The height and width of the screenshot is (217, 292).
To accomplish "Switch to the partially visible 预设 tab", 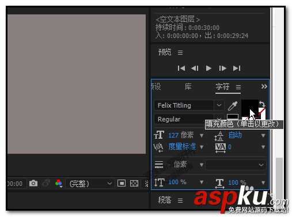I will (x=156, y=87).
